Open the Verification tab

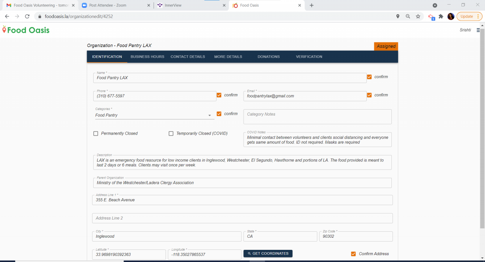309,57
